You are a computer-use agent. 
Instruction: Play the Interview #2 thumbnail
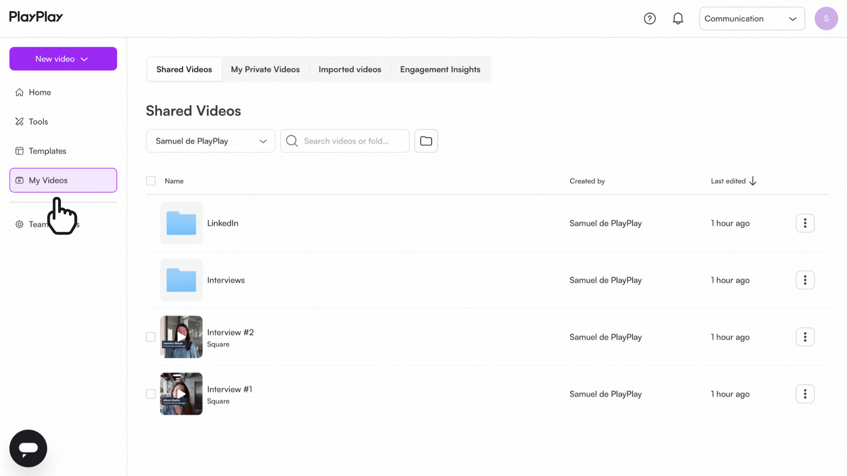tap(181, 337)
